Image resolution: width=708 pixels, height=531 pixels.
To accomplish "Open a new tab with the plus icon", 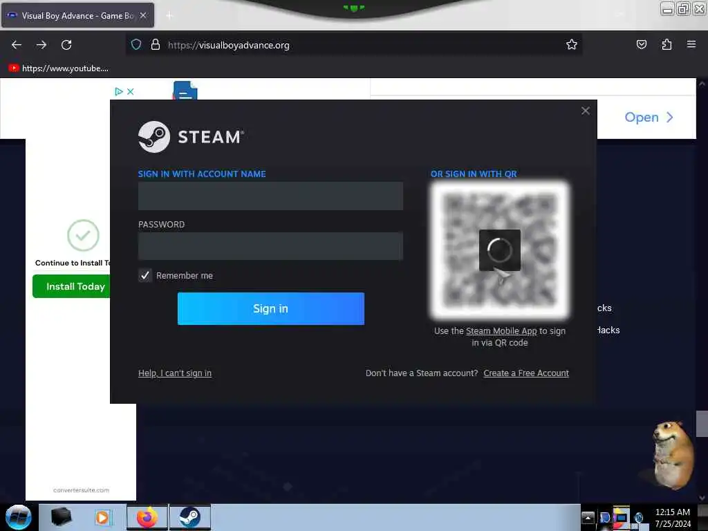I will pos(169,16).
